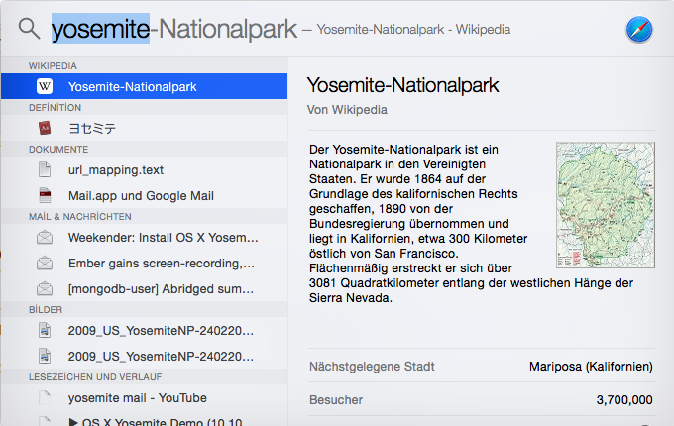
Task: Click the Yosemite-Nationalpark preview heading
Action: point(400,84)
